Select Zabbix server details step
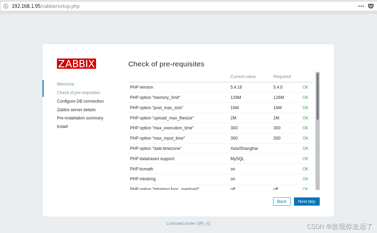The image size is (377, 233). click(76, 110)
